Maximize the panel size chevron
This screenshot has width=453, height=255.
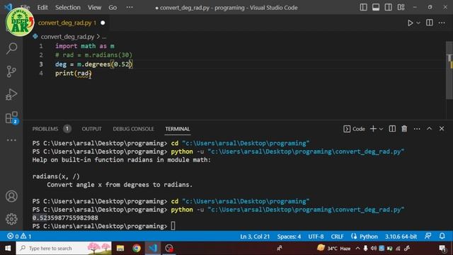(430, 129)
